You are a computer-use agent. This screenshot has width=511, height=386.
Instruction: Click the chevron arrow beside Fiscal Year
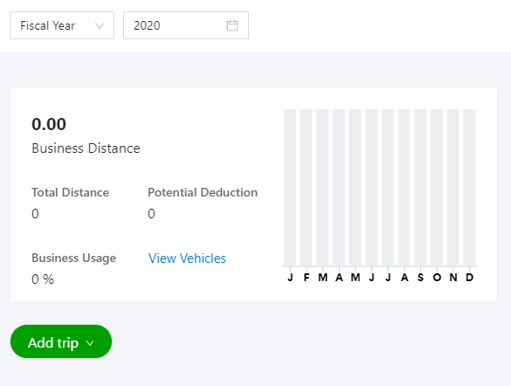pyautogui.click(x=100, y=25)
